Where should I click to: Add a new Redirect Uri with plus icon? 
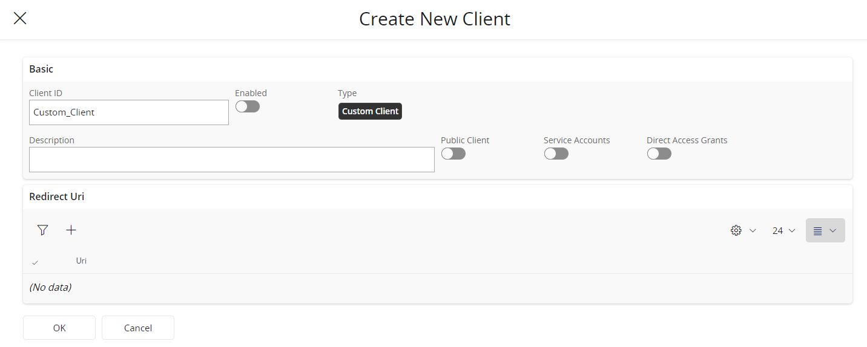click(71, 230)
